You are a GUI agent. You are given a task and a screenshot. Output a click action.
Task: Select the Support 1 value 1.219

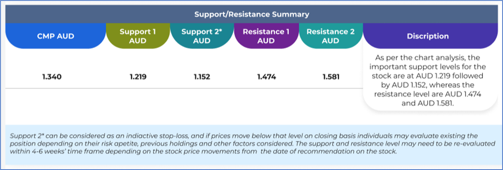(x=138, y=77)
